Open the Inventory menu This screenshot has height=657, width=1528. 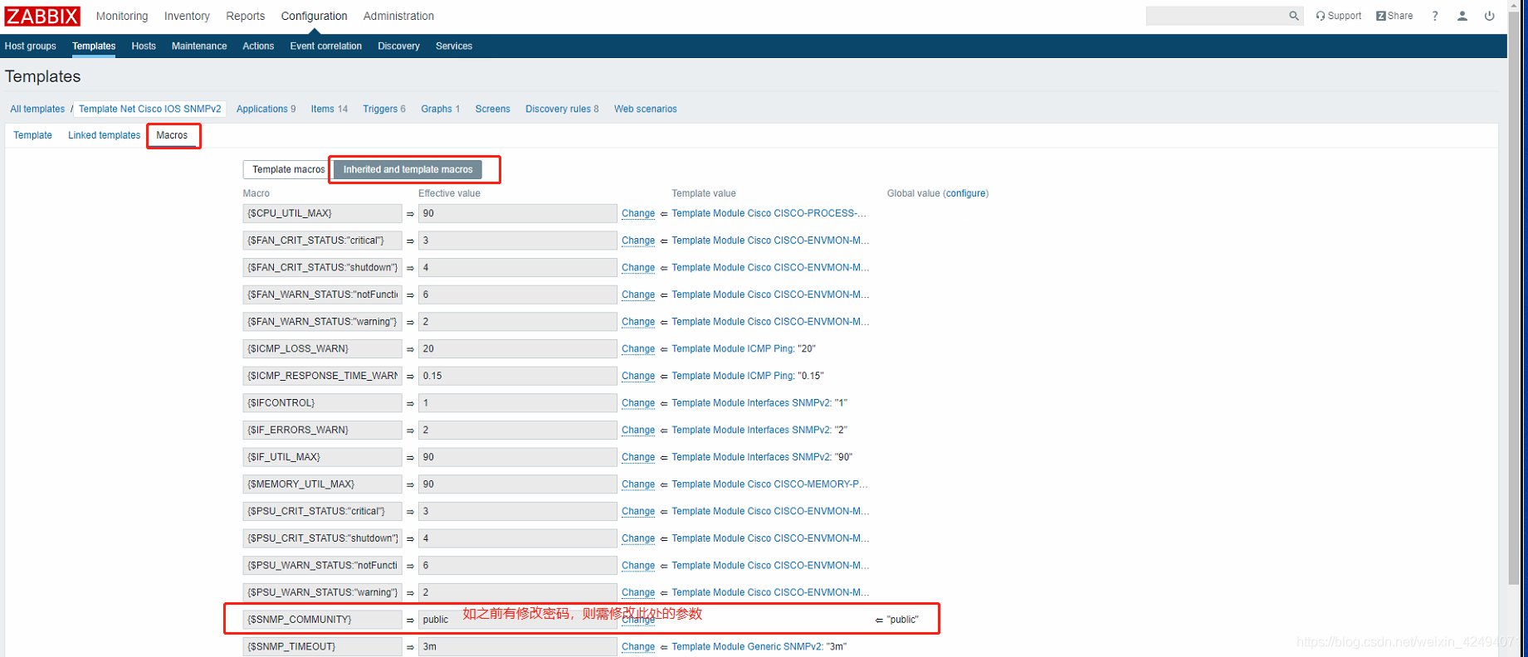click(x=187, y=16)
